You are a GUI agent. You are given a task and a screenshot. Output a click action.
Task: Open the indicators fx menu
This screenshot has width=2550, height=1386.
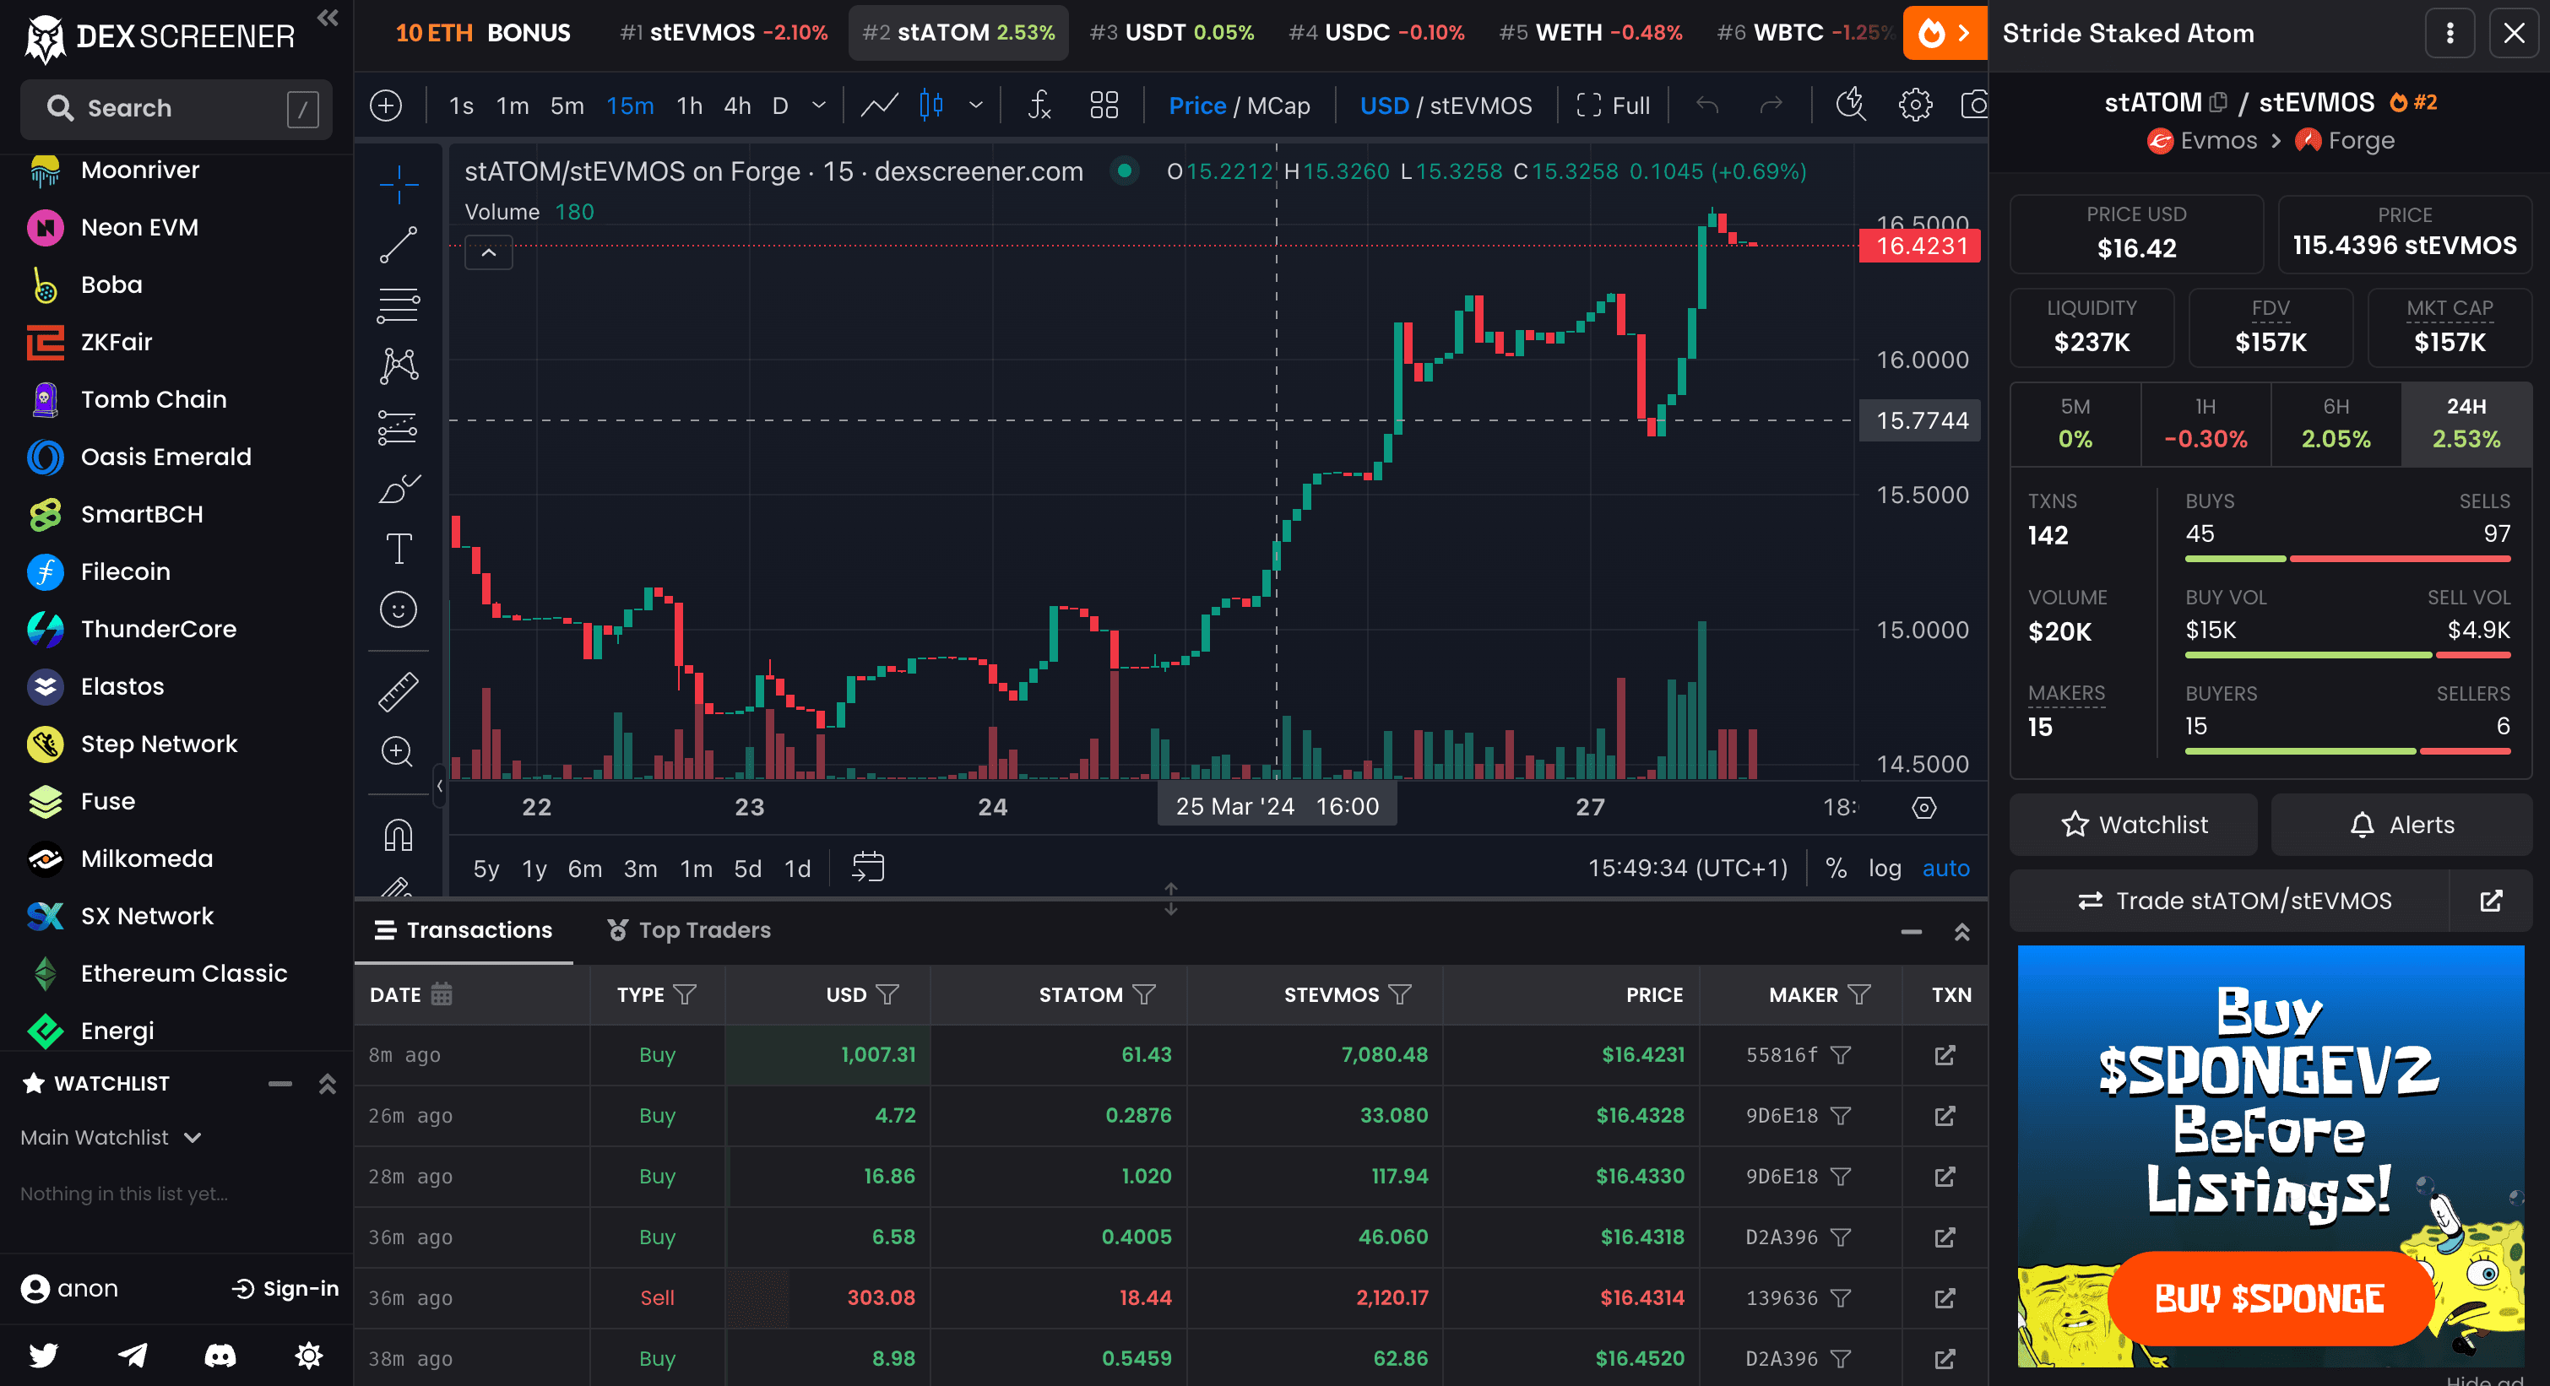(1039, 106)
